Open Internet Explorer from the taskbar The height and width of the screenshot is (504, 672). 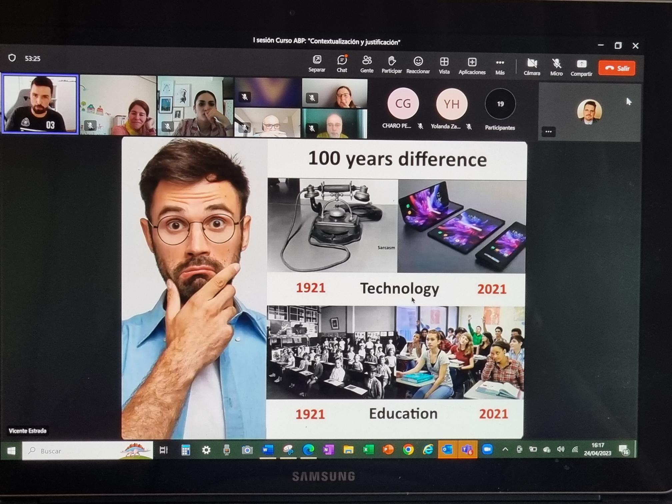(428, 450)
